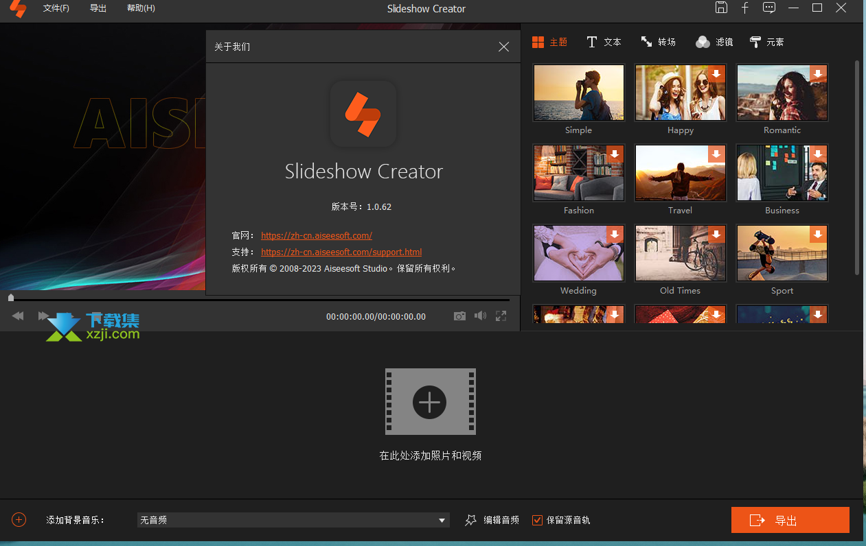Viewport: 866px width, 546px height.
Task: Click the 添加背景音乐 label
Action: [76, 520]
